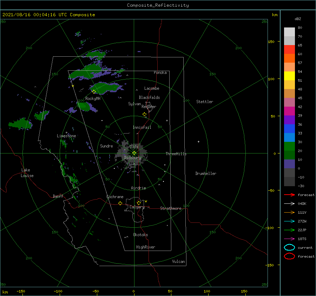Click the yellow V marker right of Calgary diamond

tap(146, 201)
